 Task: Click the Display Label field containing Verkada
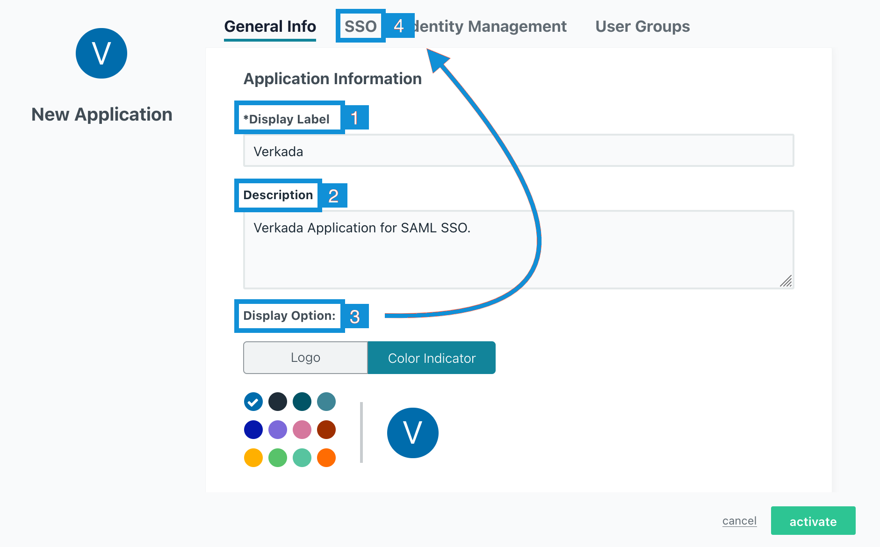519,151
